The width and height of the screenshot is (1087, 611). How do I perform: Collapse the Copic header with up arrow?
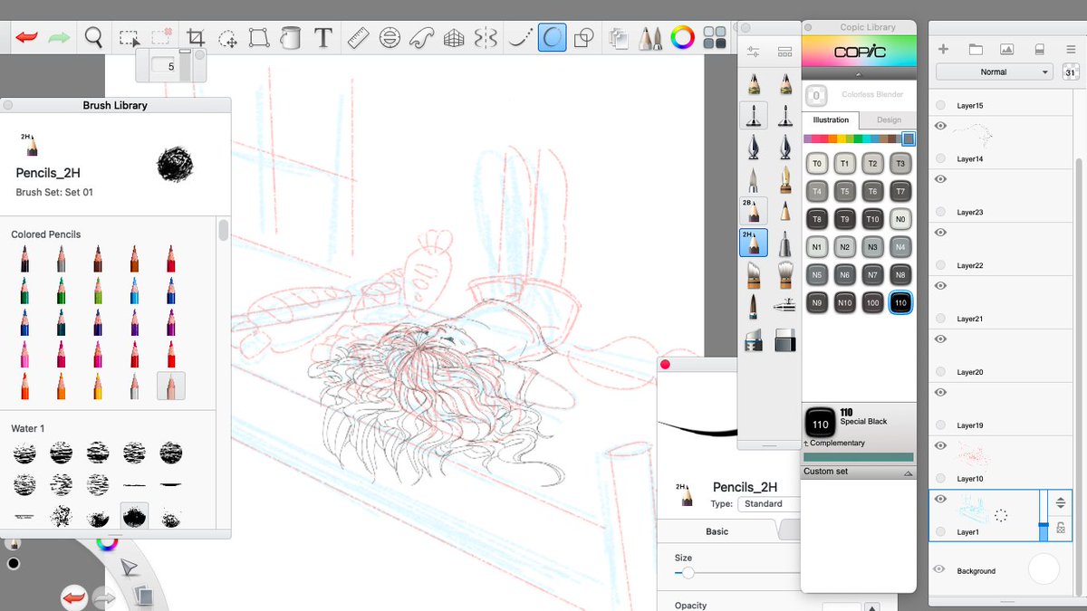(x=859, y=74)
